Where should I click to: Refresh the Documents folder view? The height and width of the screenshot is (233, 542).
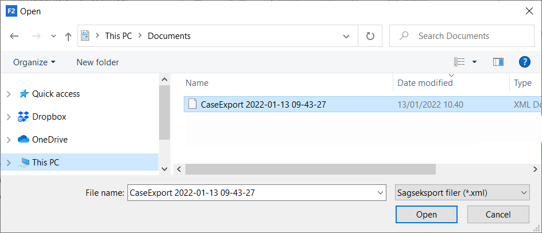coord(370,36)
